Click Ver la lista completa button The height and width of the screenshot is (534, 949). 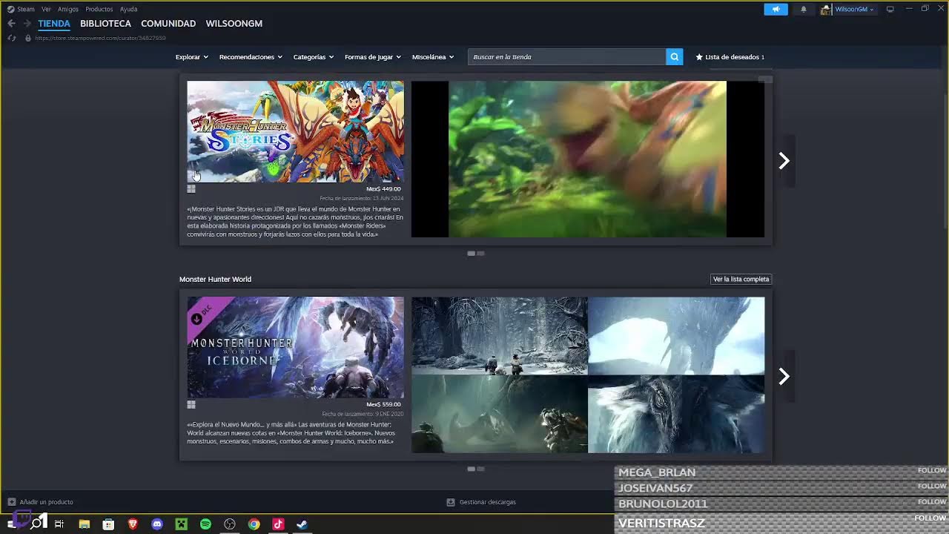pos(741,280)
